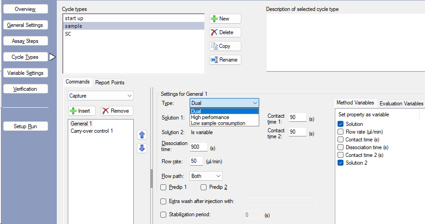Move command down with blue arrow
Screen dimensions: 425x224
pyautogui.click(x=142, y=148)
